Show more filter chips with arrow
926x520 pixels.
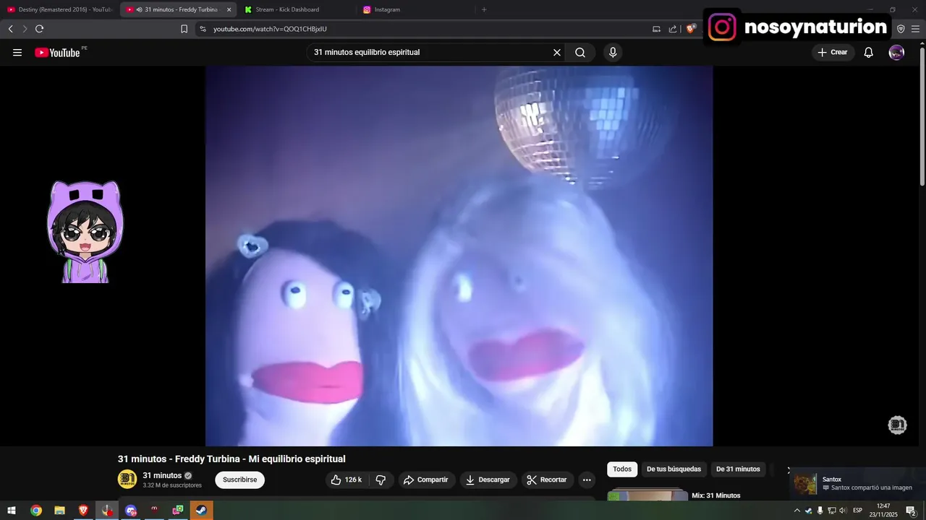789,469
